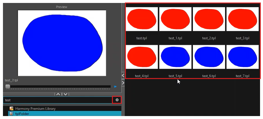Collapse the left panel with left chevron
Viewport: 263px width, 119px height.
(x=123, y=75)
